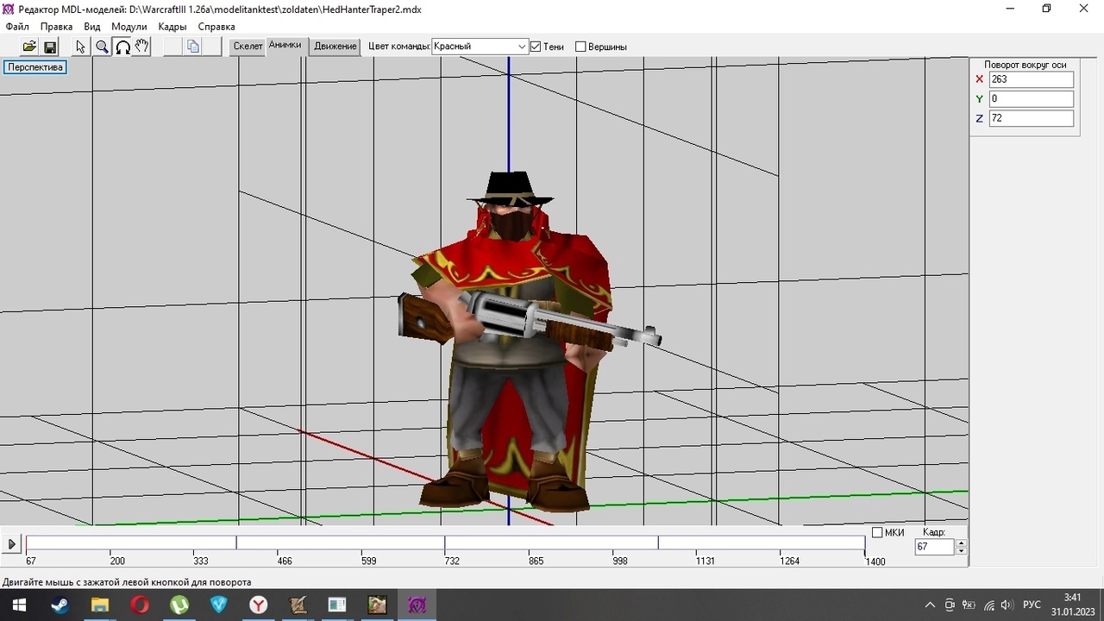The image size is (1104, 621).
Task: Expand the Цвет команды team color dropdown
Action: pos(522,47)
